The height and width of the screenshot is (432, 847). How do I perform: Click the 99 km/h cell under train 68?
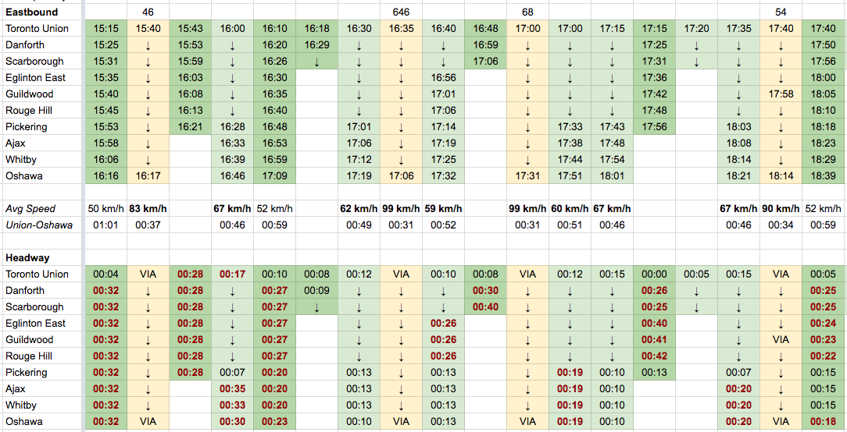click(x=527, y=209)
